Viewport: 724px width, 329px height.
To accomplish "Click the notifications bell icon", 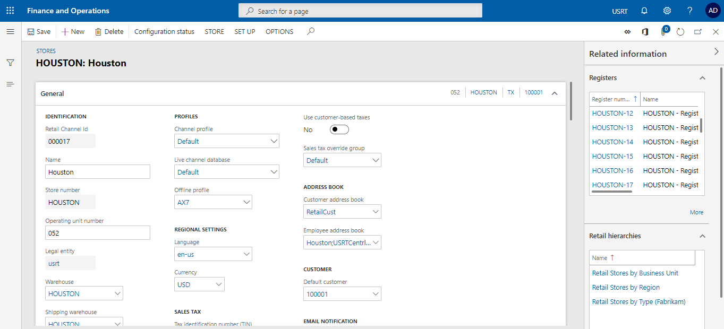I will click(644, 11).
